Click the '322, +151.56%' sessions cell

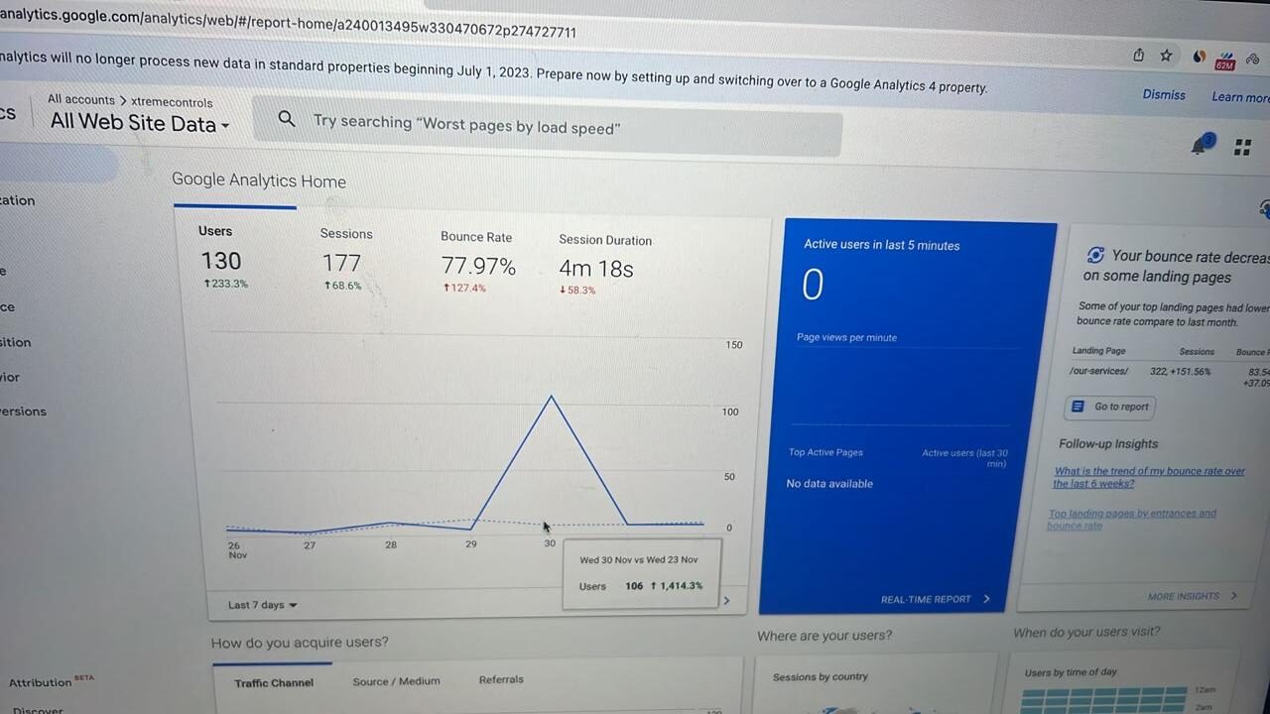1181,372
